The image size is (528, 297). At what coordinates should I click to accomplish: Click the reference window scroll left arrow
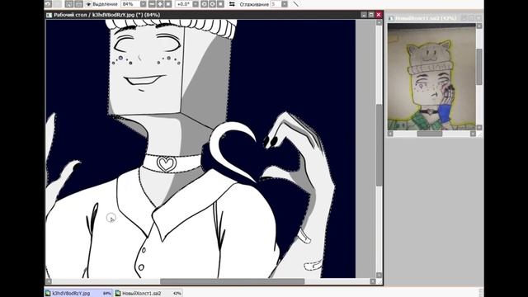[x=390, y=134]
